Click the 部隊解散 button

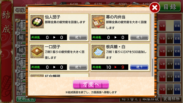[150, 99]
